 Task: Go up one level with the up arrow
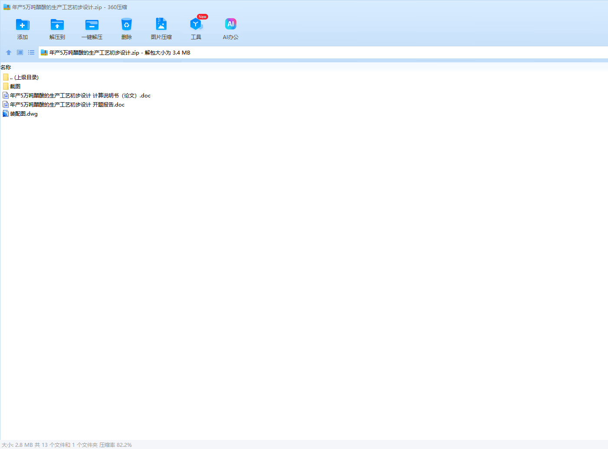click(9, 52)
